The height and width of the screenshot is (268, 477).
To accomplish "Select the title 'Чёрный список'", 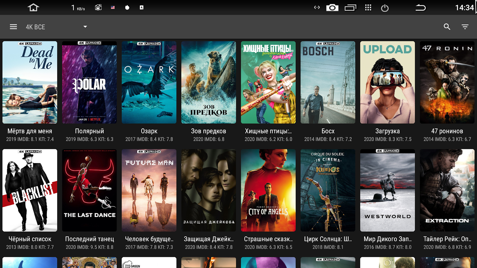I will pyautogui.click(x=30, y=239).
